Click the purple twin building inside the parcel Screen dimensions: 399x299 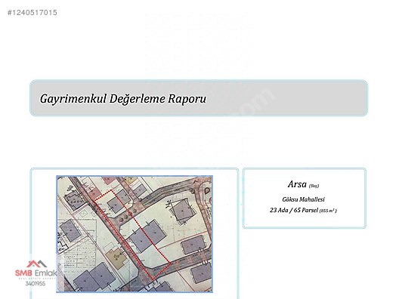(148, 236)
